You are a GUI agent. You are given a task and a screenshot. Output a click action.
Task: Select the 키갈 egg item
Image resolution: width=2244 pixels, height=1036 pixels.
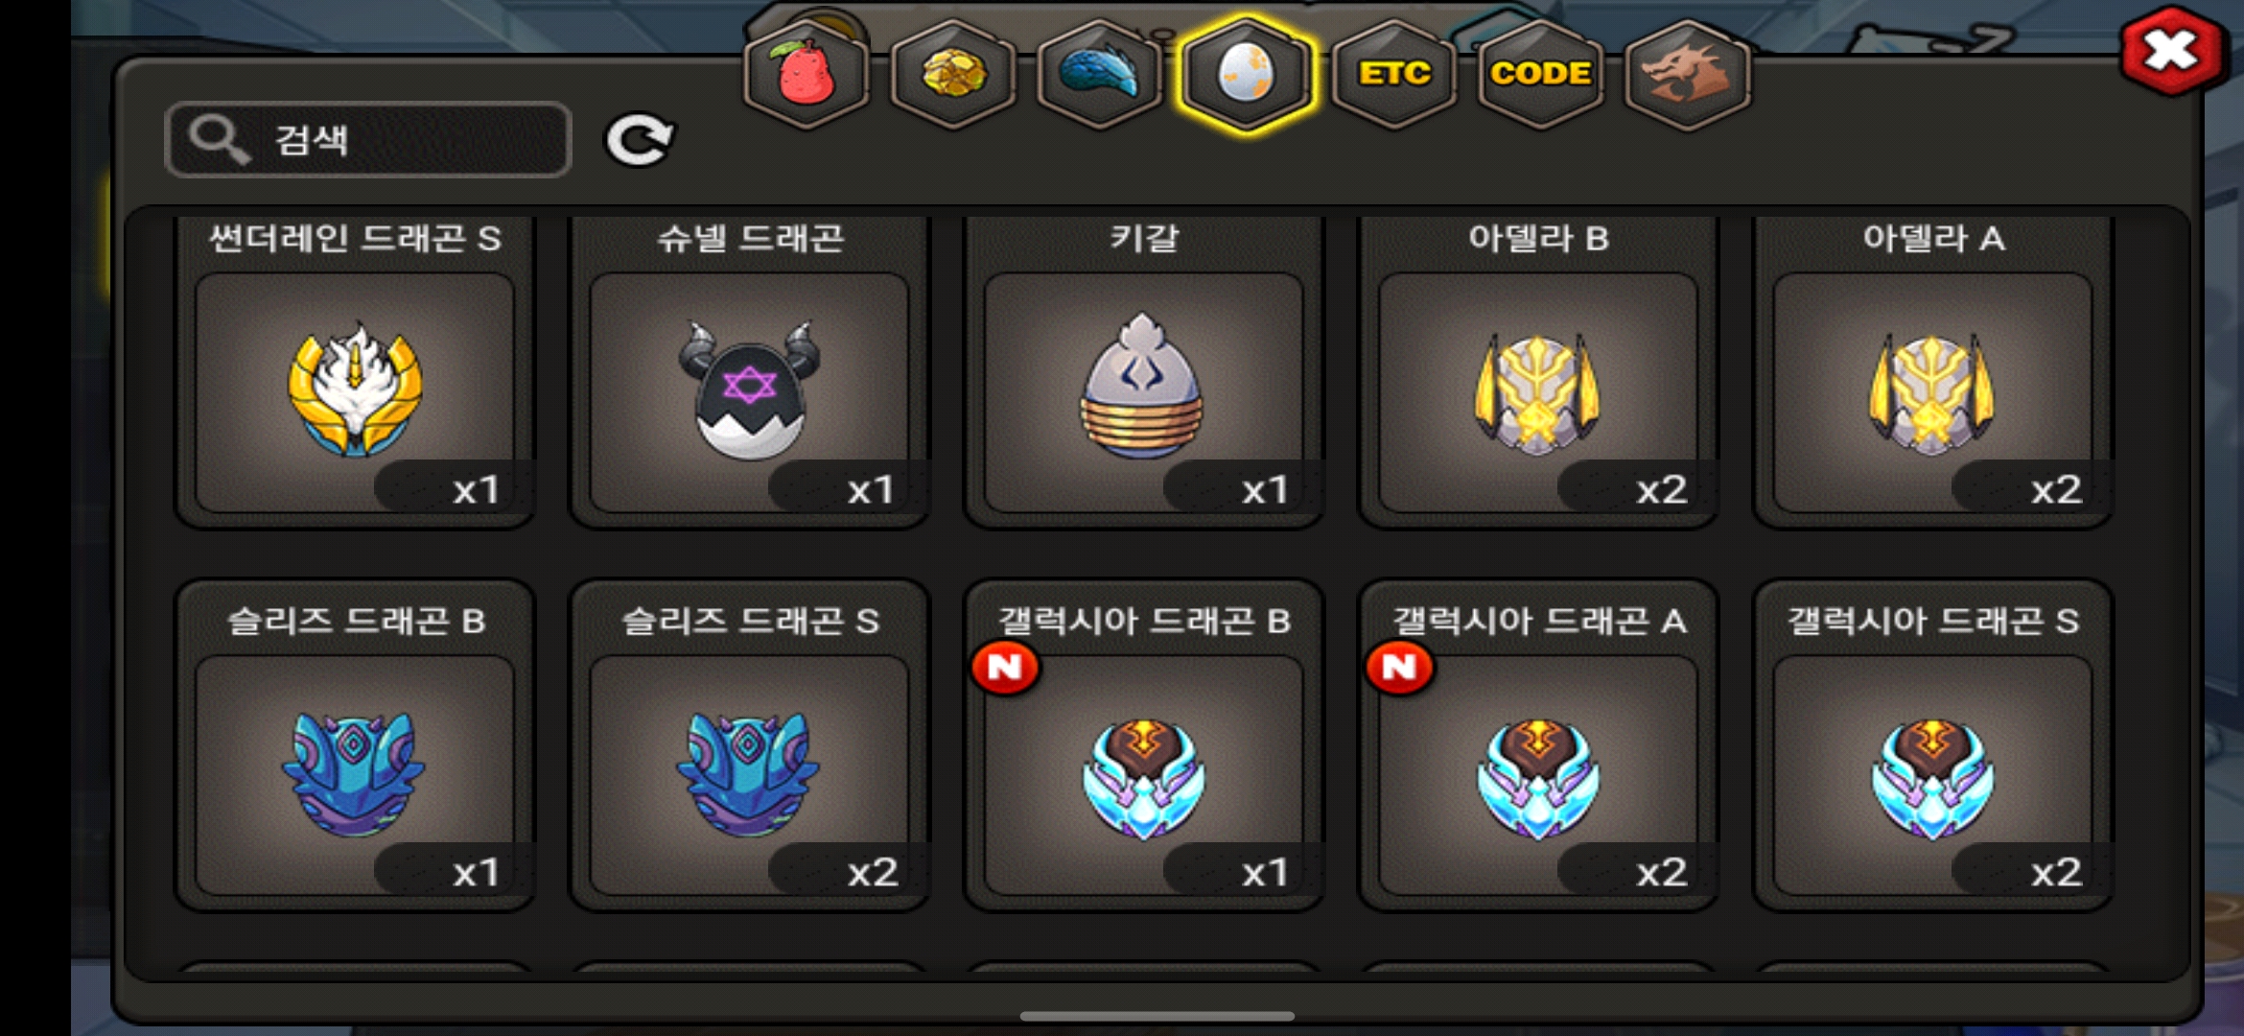pyautogui.click(x=1144, y=373)
